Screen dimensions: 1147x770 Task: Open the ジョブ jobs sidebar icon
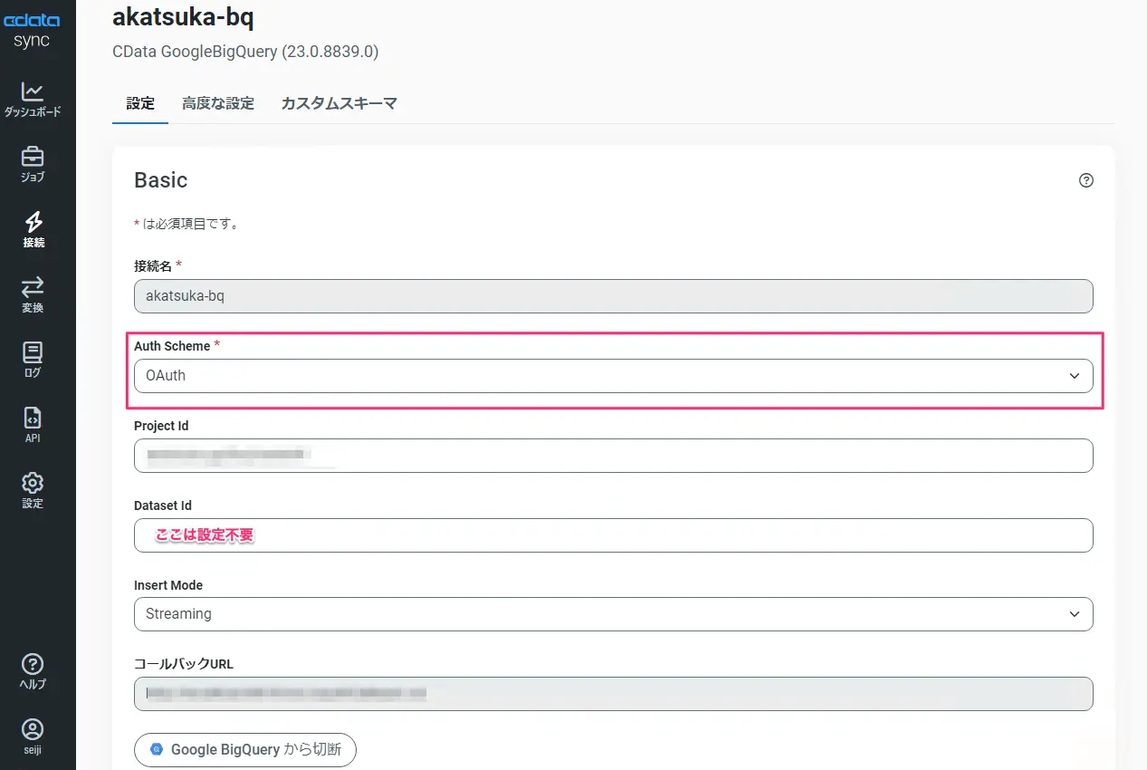pyautogui.click(x=33, y=165)
